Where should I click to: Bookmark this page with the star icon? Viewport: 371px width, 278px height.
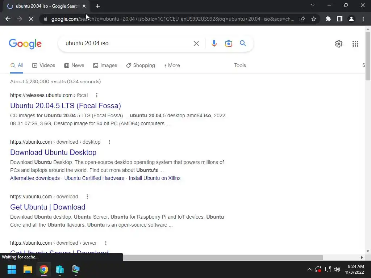(x=314, y=19)
